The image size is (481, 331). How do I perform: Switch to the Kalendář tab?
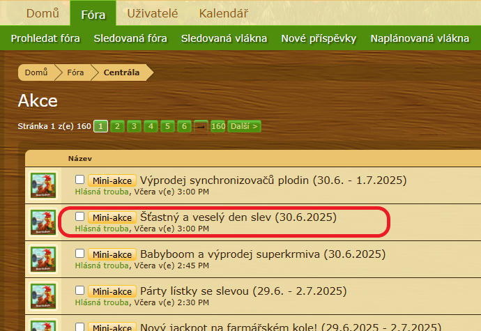(x=222, y=13)
